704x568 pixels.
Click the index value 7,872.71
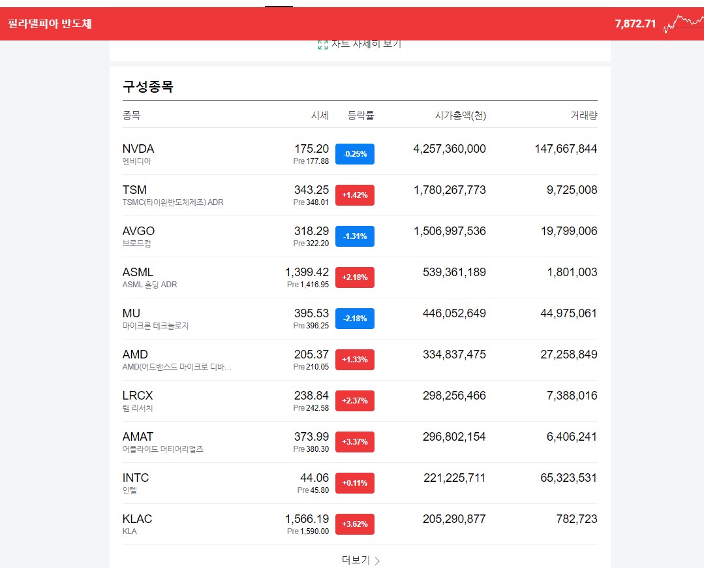click(x=635, y=24)
